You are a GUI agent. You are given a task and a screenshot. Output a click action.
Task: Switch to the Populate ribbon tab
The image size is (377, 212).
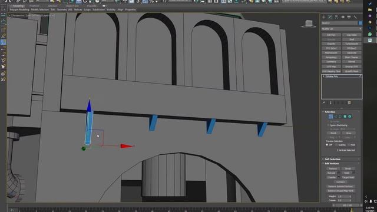pos(92,6)
